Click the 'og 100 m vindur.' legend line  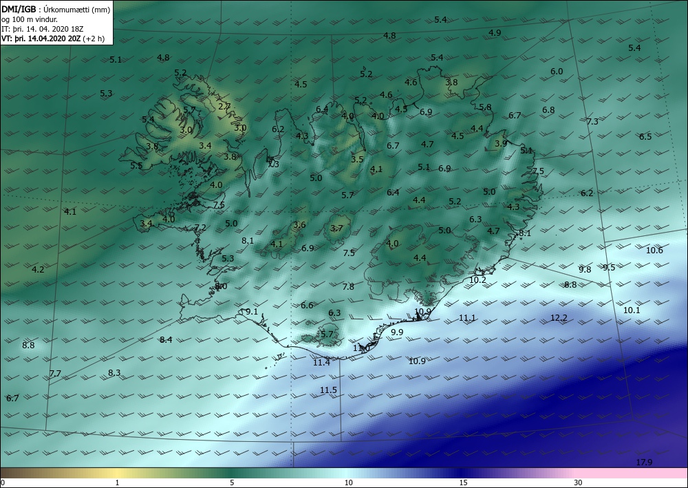[x=30, y=19]
